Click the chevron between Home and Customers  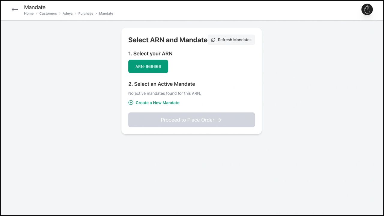point(37,13)
